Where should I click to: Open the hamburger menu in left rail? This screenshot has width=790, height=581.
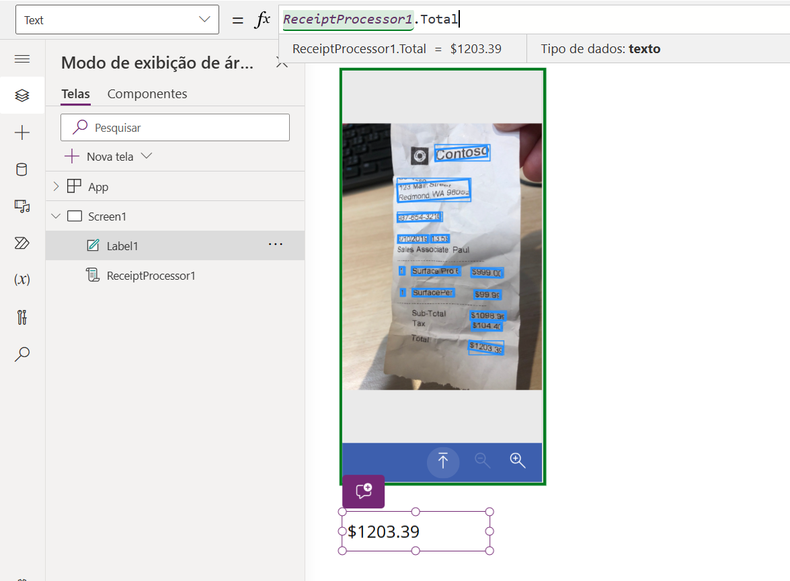(x=22, y=59)
